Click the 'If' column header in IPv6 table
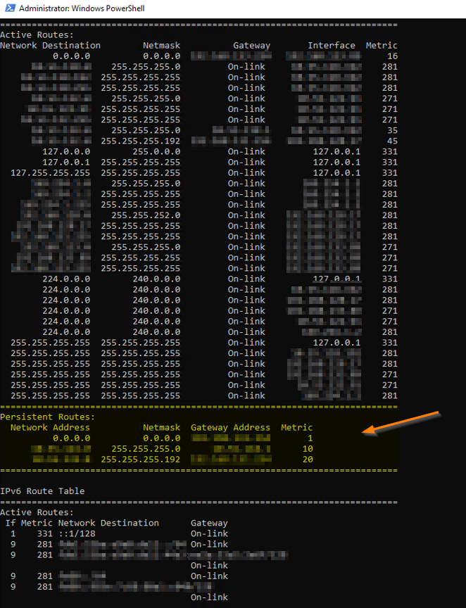The width and height of the screenshot is (466, 608). point(11,523)
